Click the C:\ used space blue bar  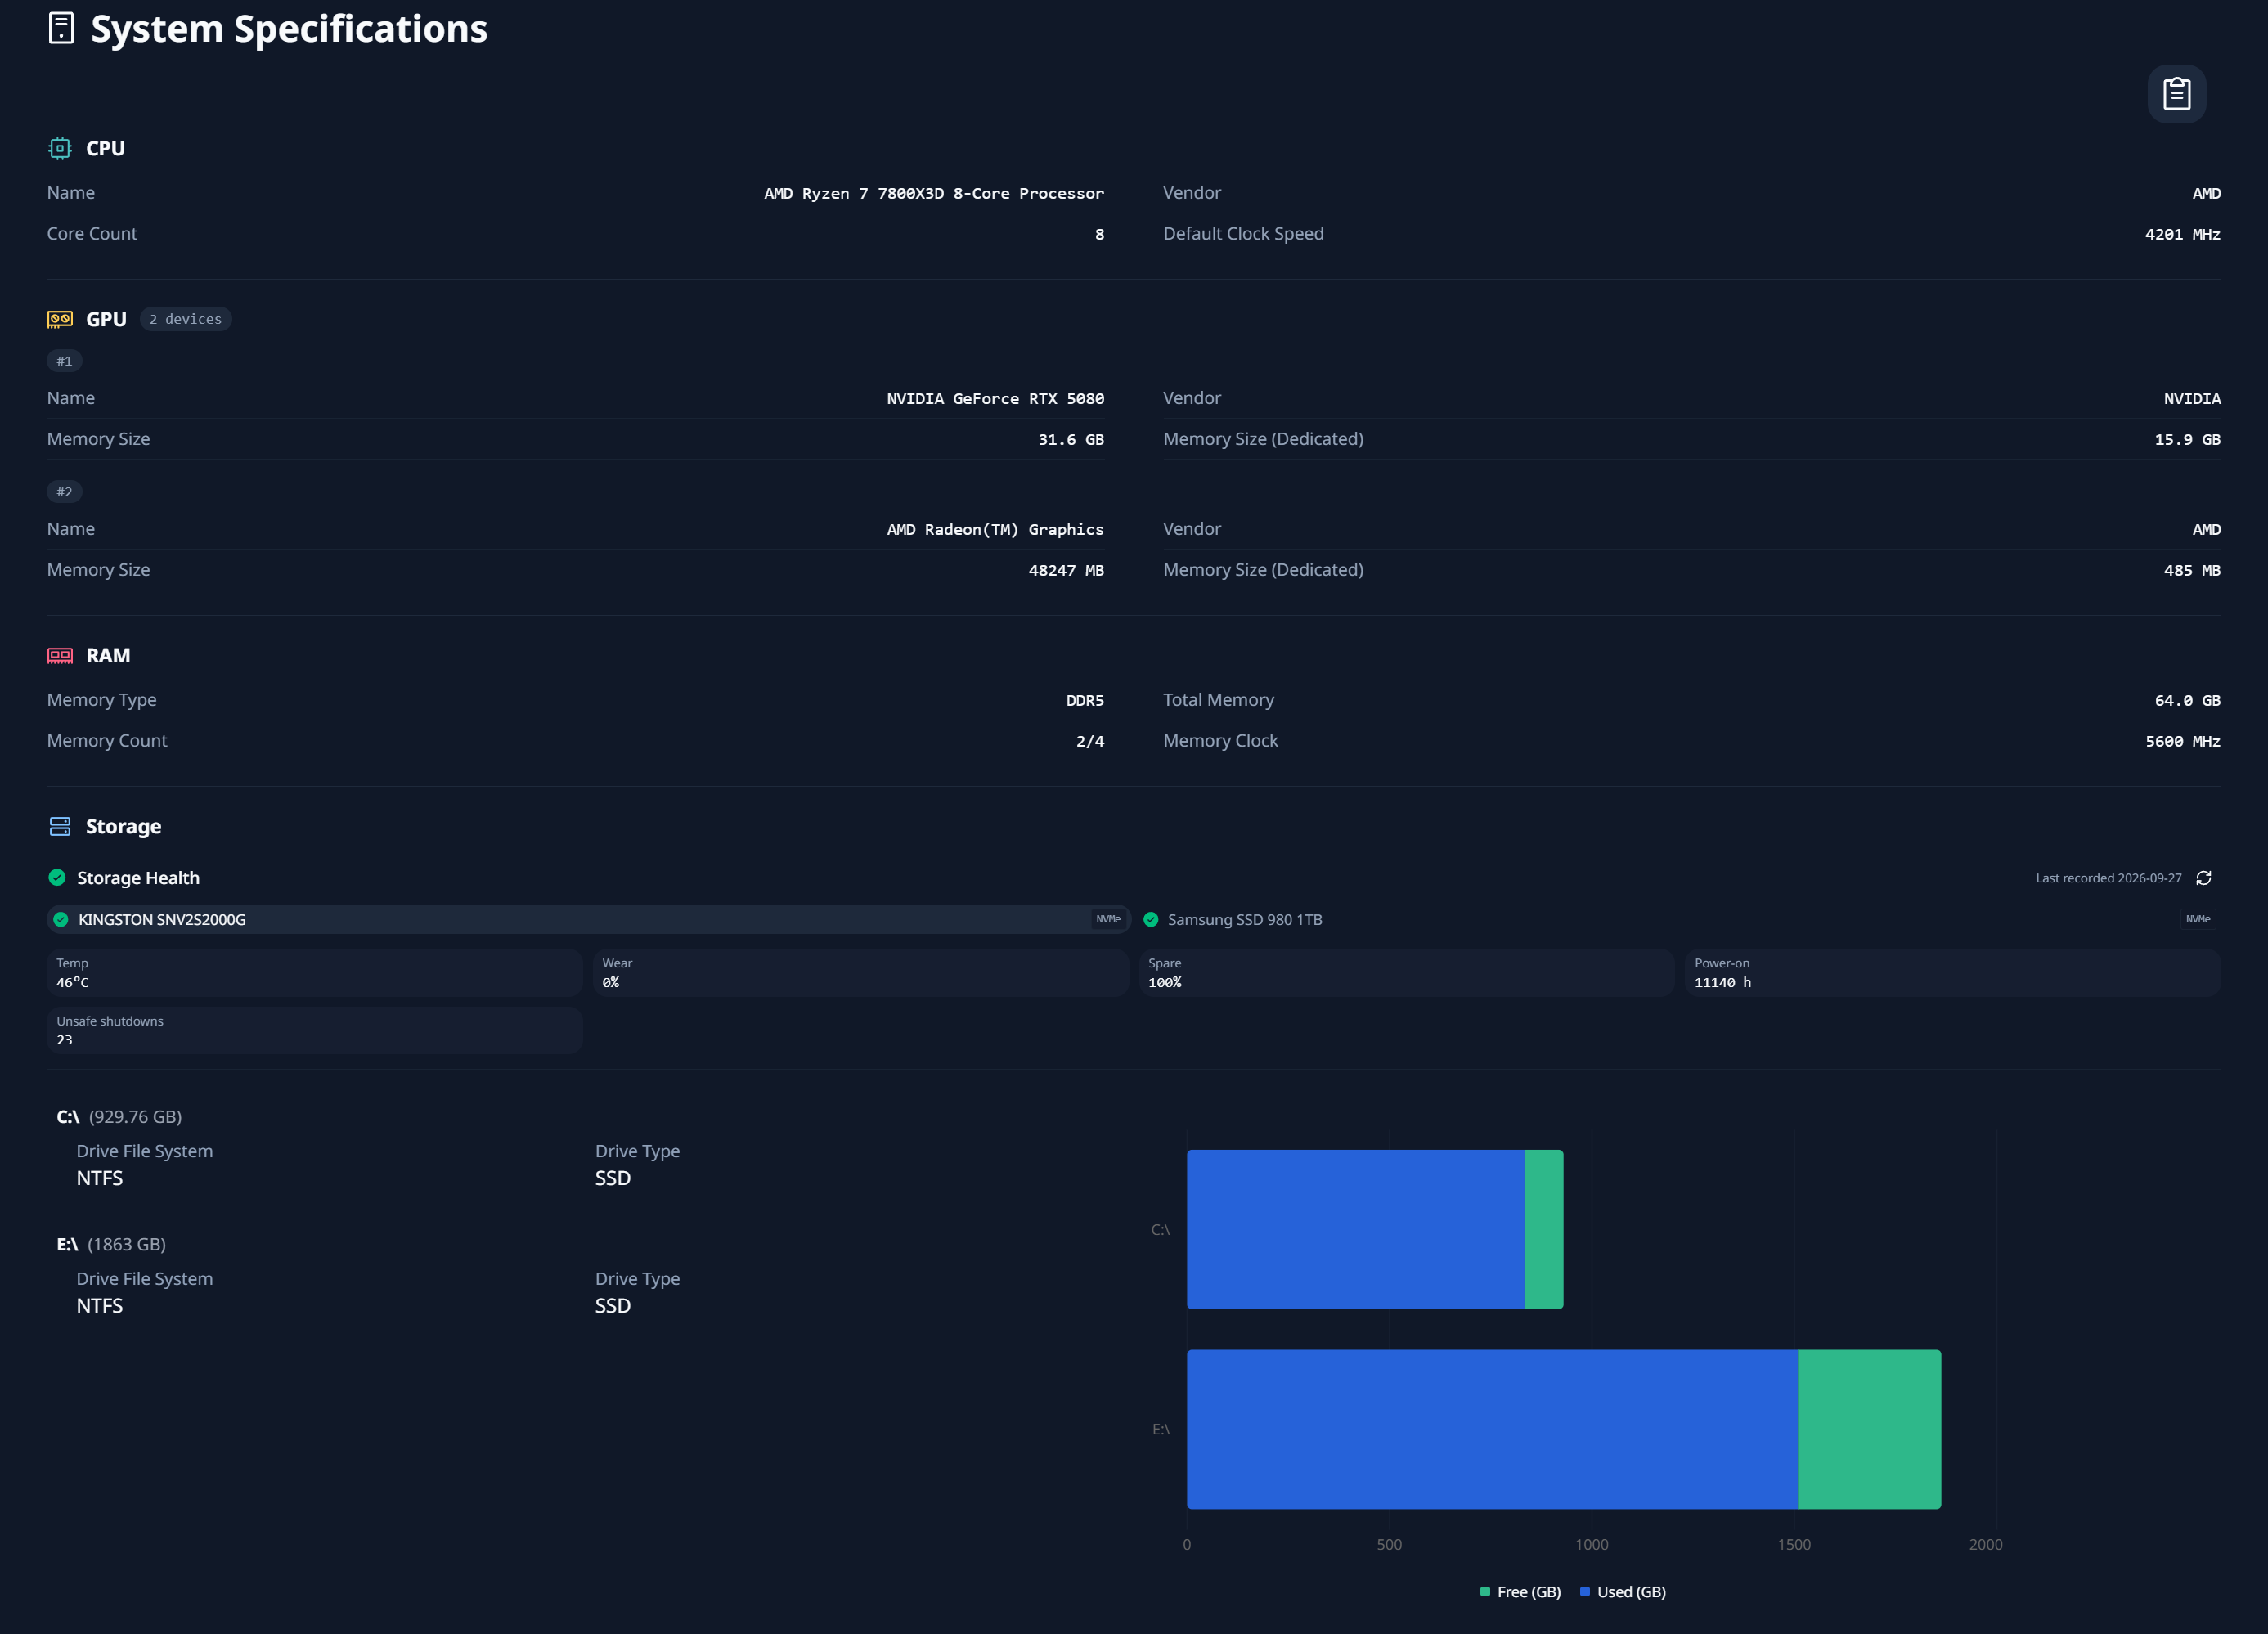1355,1229
